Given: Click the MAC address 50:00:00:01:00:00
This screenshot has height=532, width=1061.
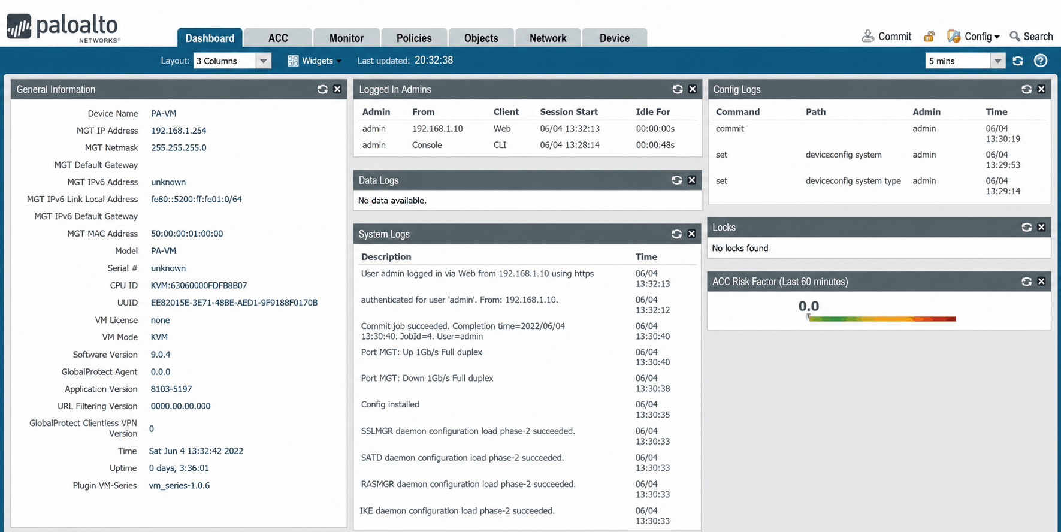Looking at the screenshot, I should pos(187,234).
